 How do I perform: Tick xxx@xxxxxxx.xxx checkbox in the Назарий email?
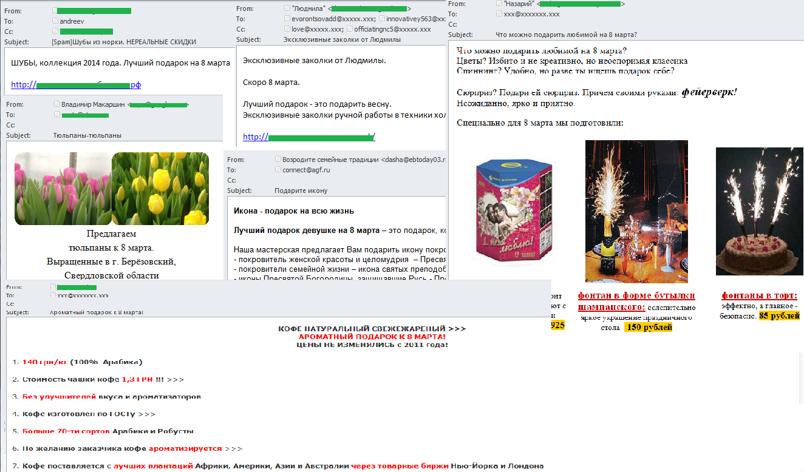(x=499, y=13)
